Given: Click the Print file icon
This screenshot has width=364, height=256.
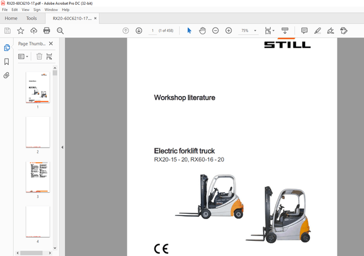Looking at the screenshot, I should [46, 30].
